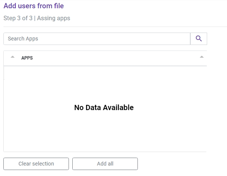Select the 'Add users from file' heading
This screenshot has width=227, height=176.
pyautogui.click(x=34, y=6)
